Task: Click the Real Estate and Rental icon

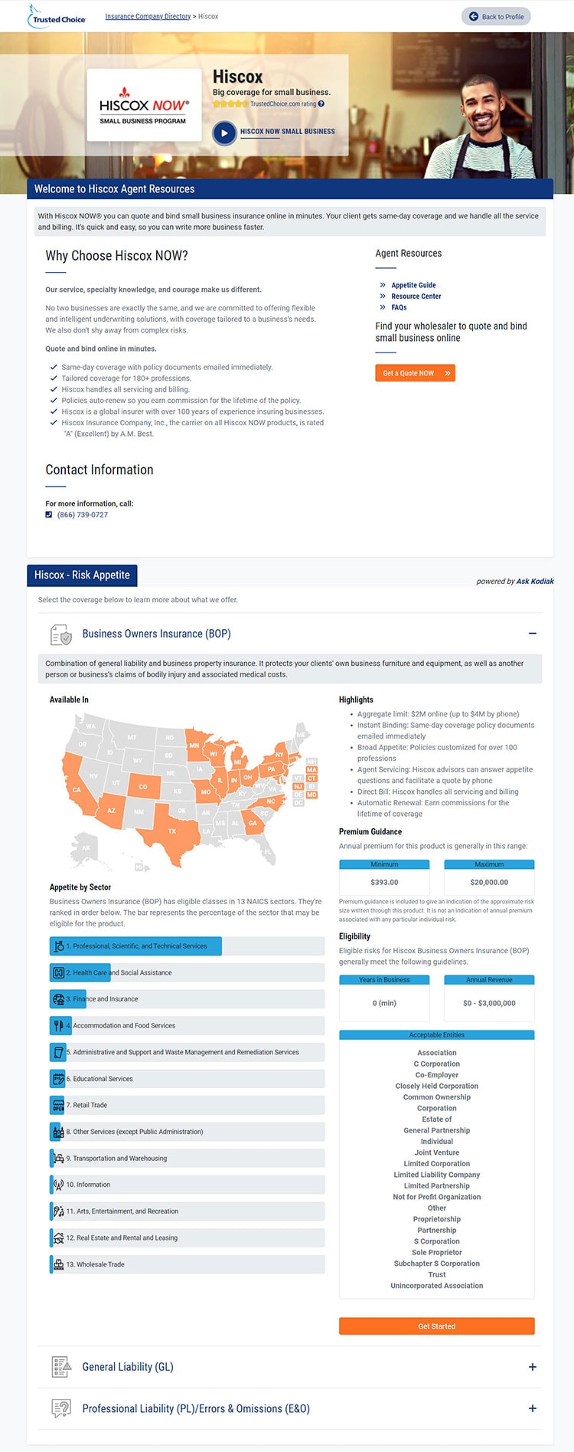Action: tap(58, 1238)
